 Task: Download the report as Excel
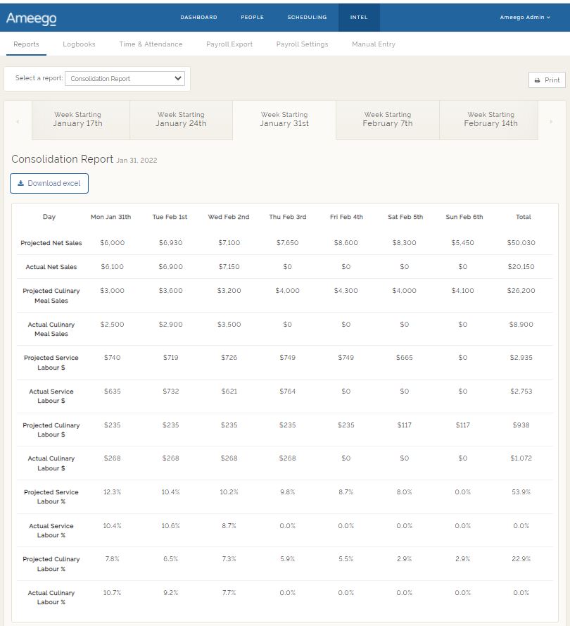click(x=49, y=183)
